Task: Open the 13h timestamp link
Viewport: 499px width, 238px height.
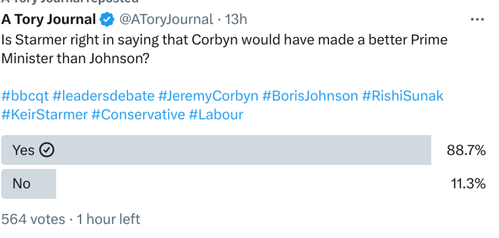Action: pos(236,19)
